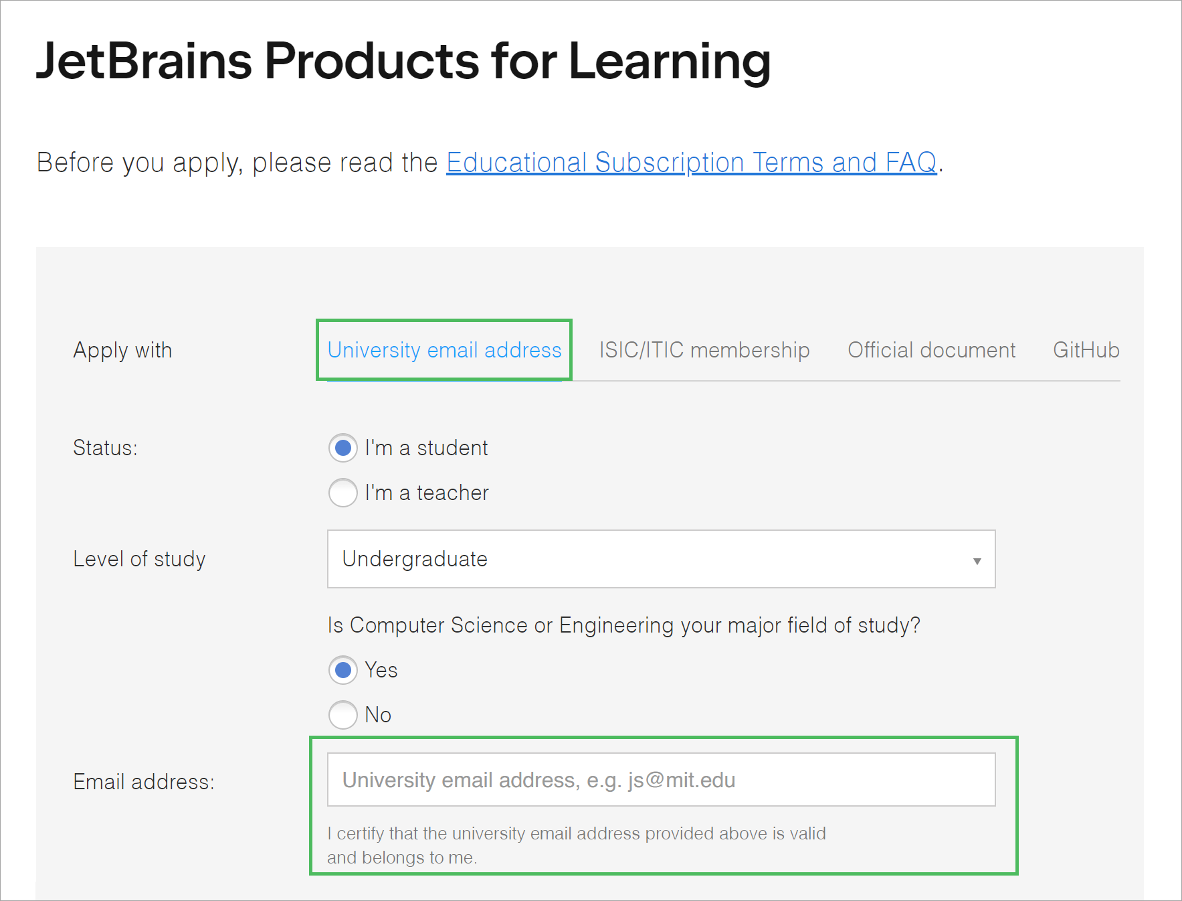Click the "Level of study" field label
This screenshot has height=901, width=1182.
point(139,559)
